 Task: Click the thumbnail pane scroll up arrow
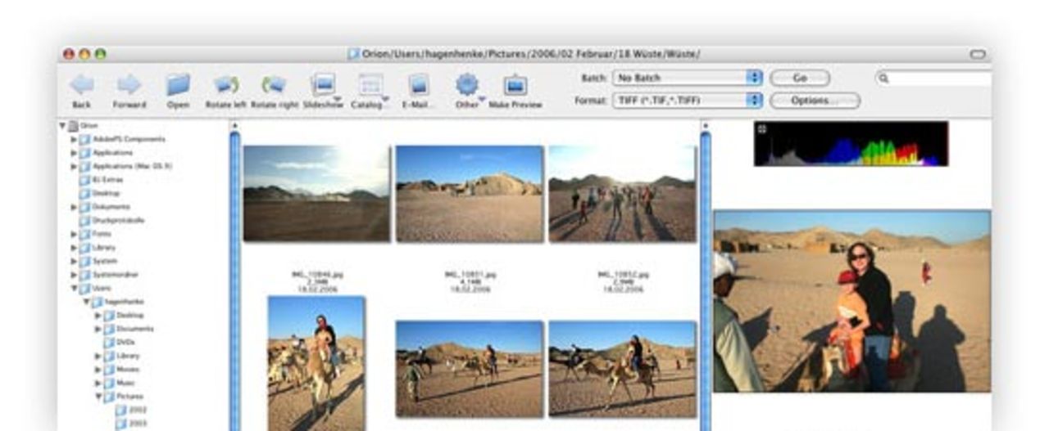point(705,125)
